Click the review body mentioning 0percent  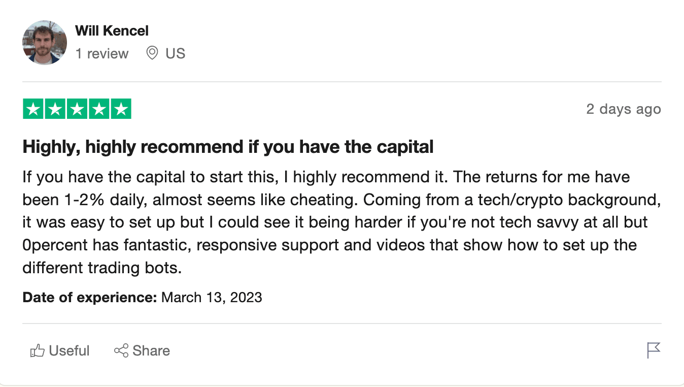coord(341,222)
